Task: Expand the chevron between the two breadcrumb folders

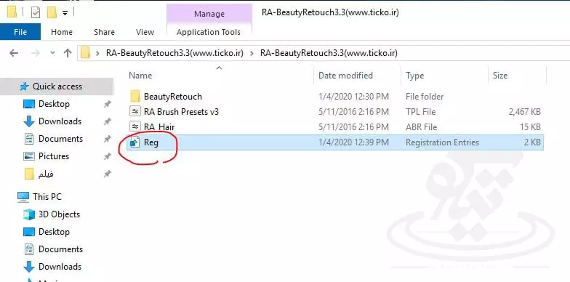Action: (x=252, y=53)
